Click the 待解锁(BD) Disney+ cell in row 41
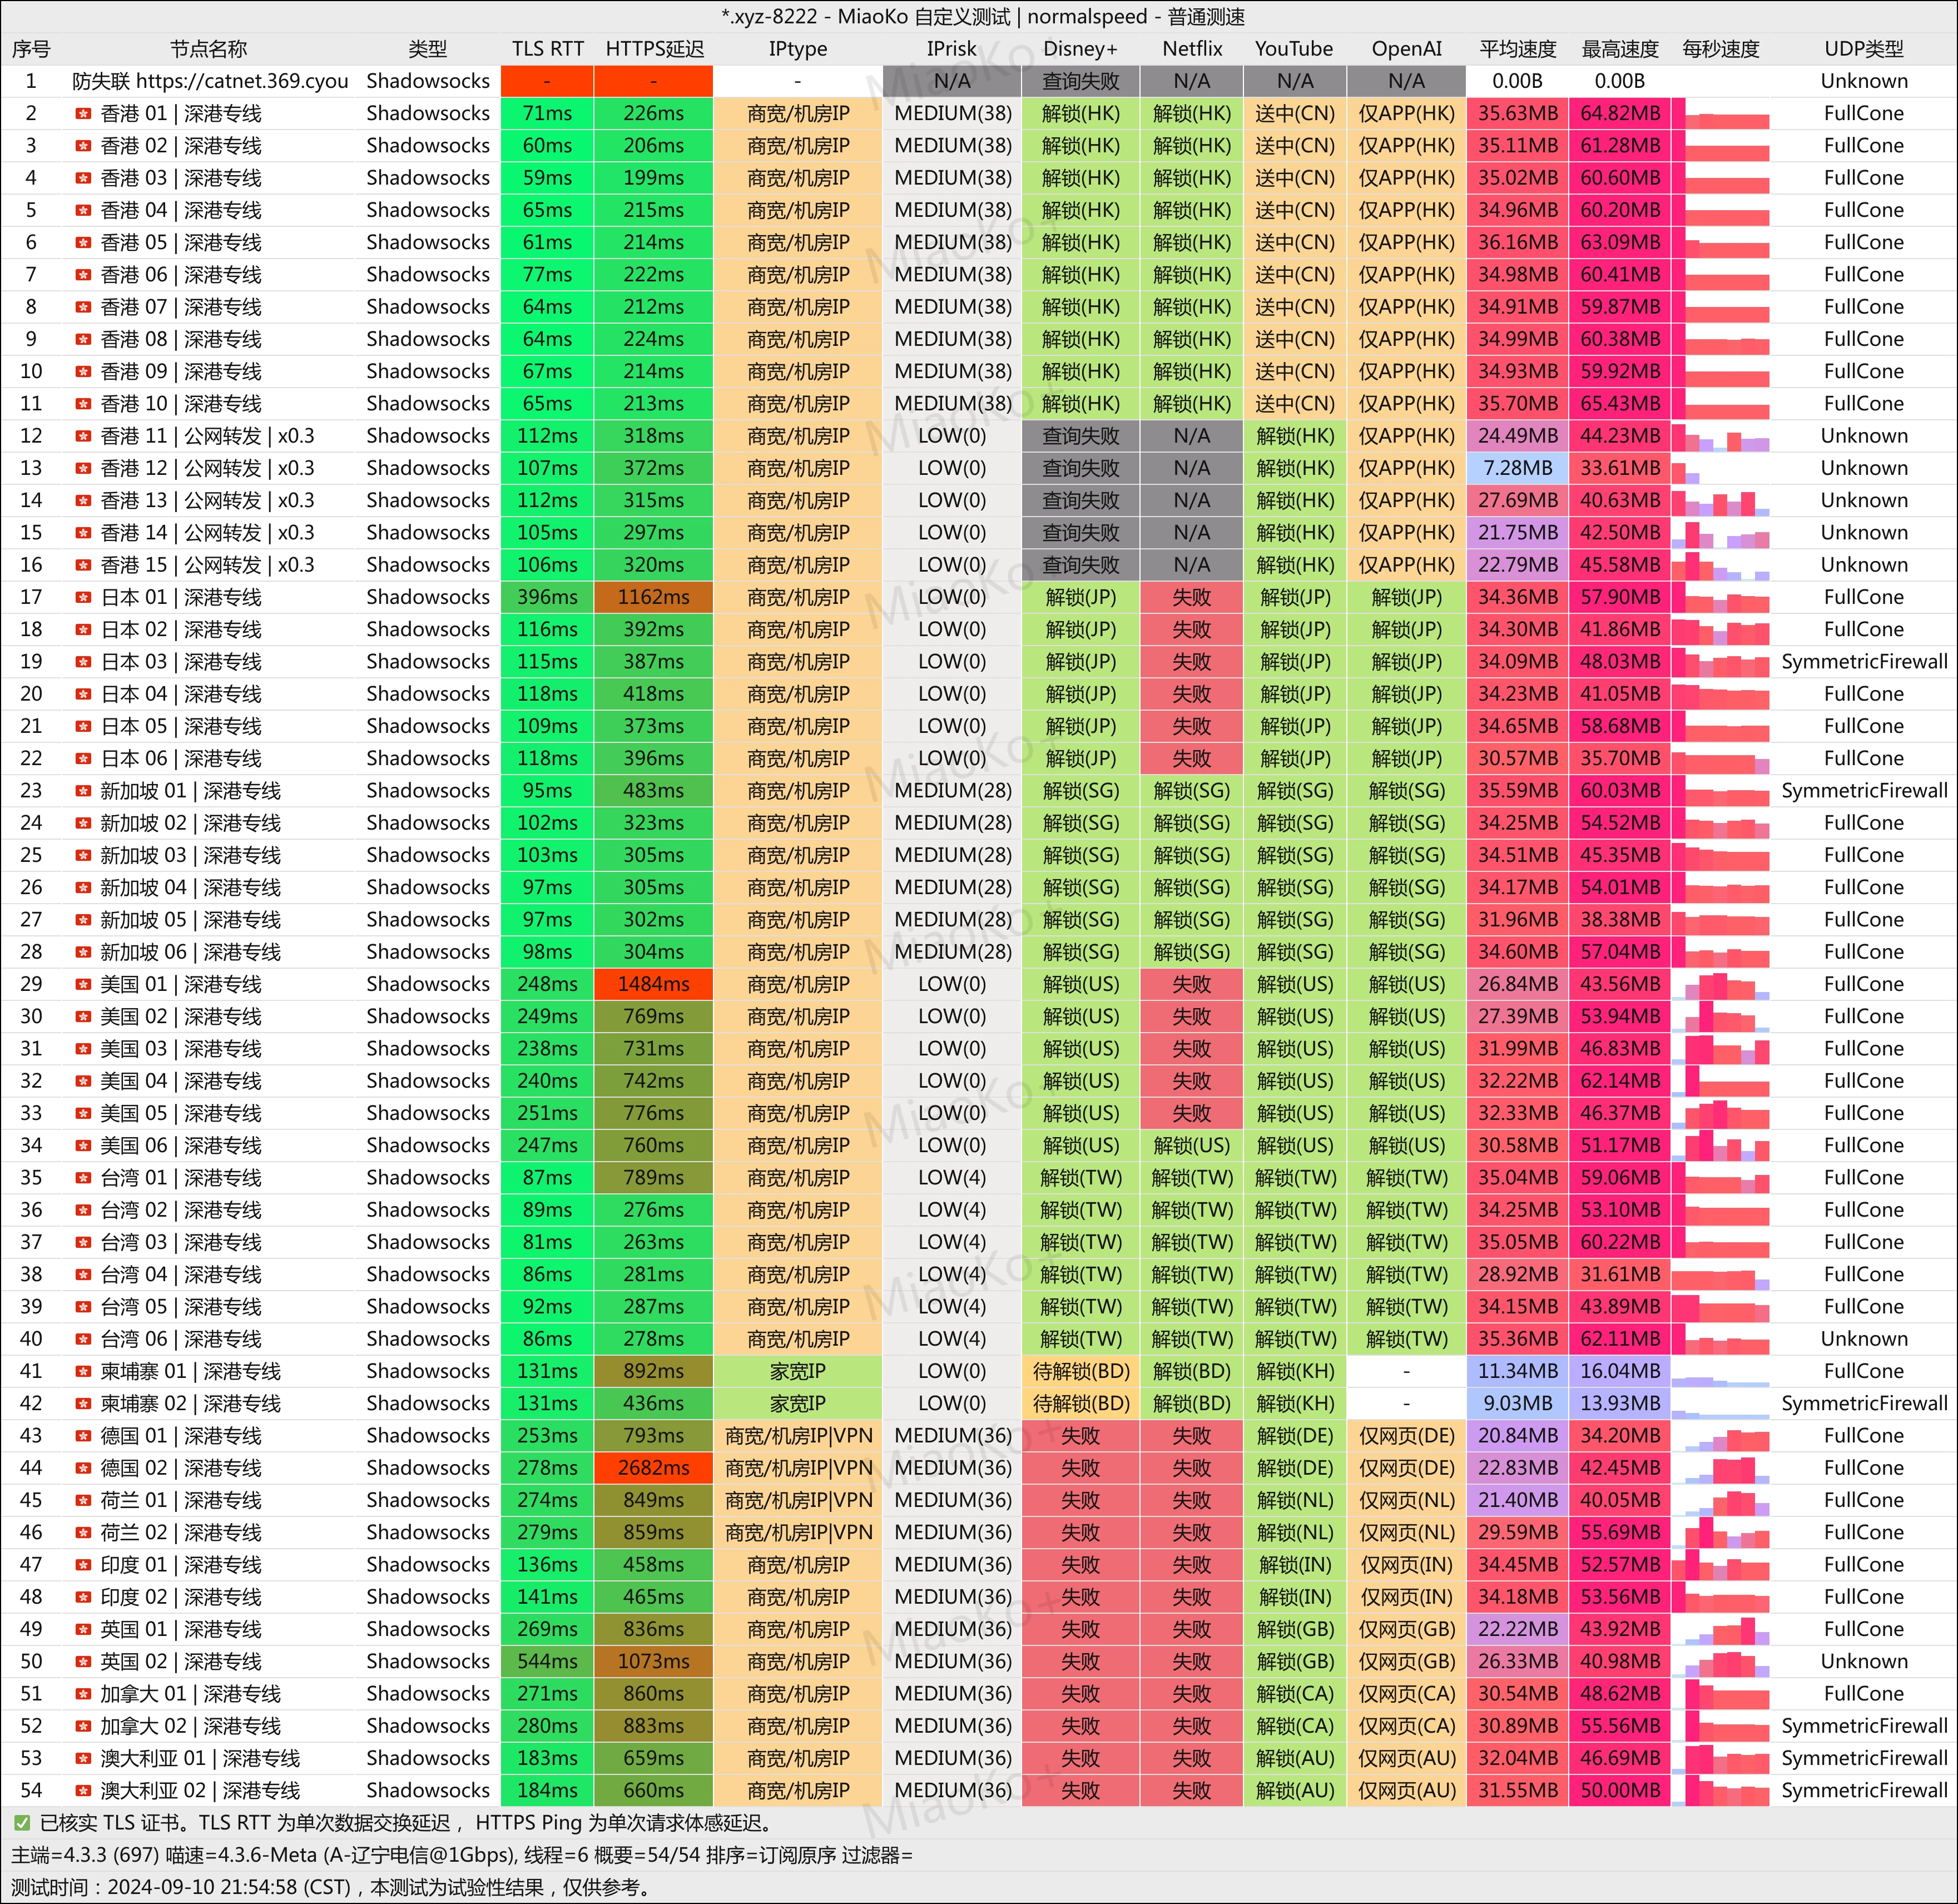The height and width of the screenshot is (1904, 1958). 1080,1372
